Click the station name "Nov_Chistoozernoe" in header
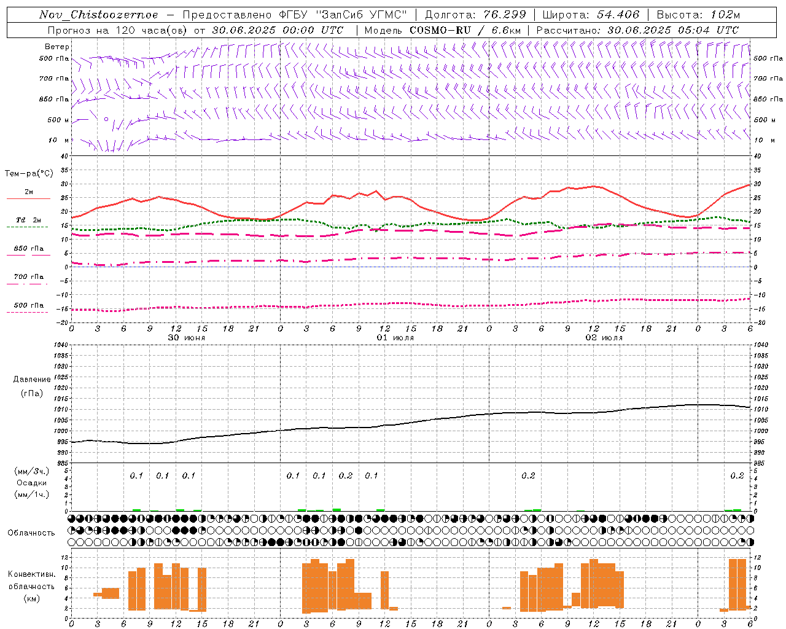The height and width of the screenshot is (629, 786). point(99,15)
